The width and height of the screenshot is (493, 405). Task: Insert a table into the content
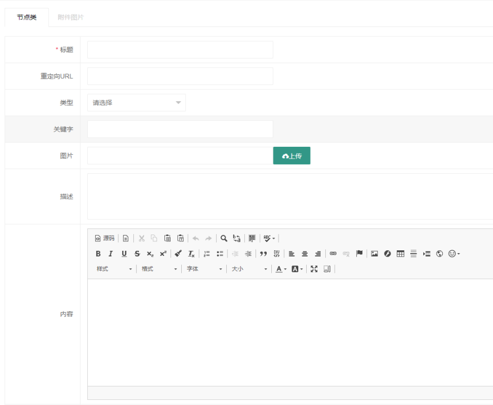[400, 254]
